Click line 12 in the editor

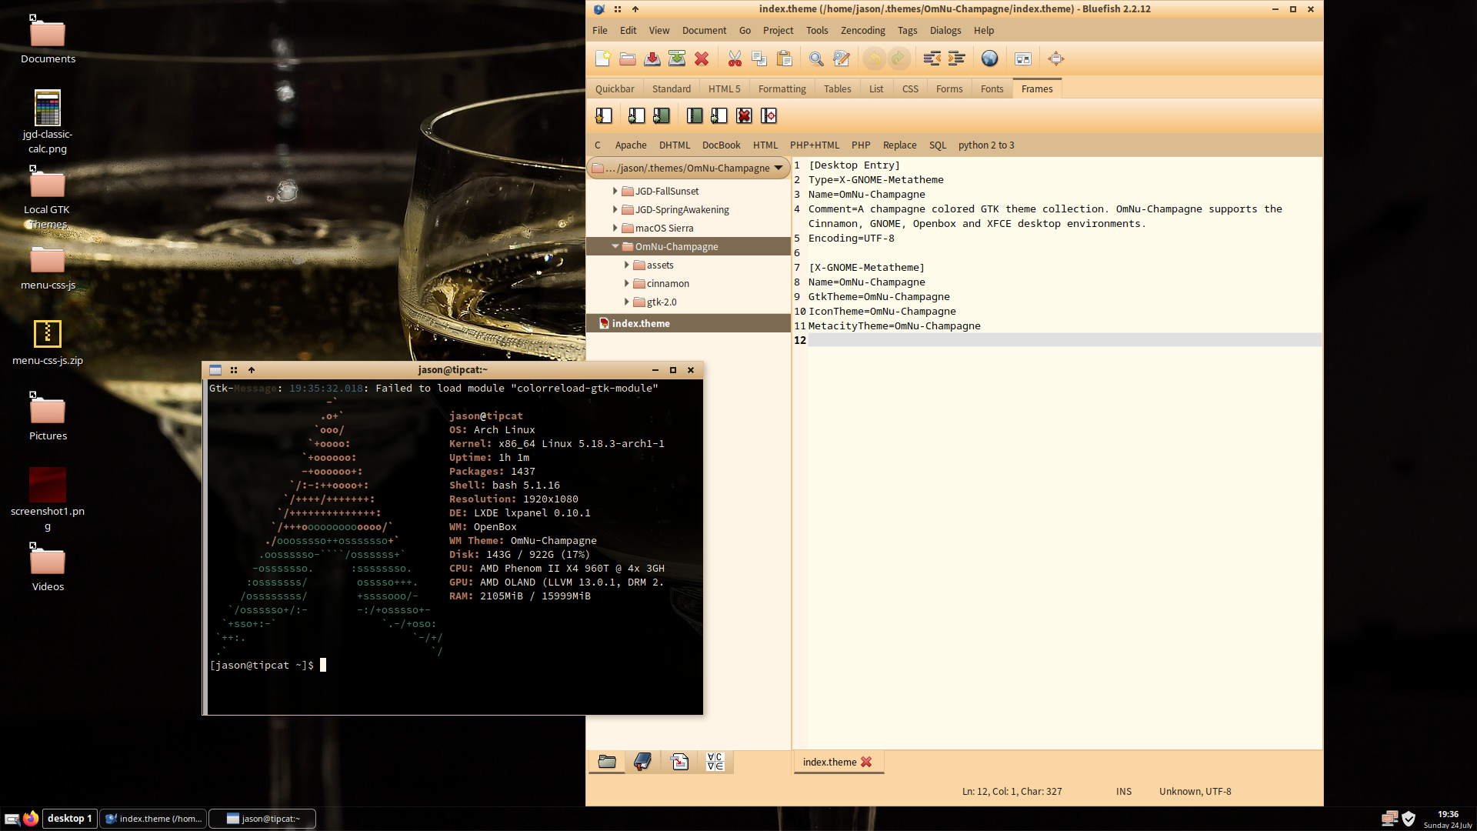pyautogui.click(x=1065, y=340)
